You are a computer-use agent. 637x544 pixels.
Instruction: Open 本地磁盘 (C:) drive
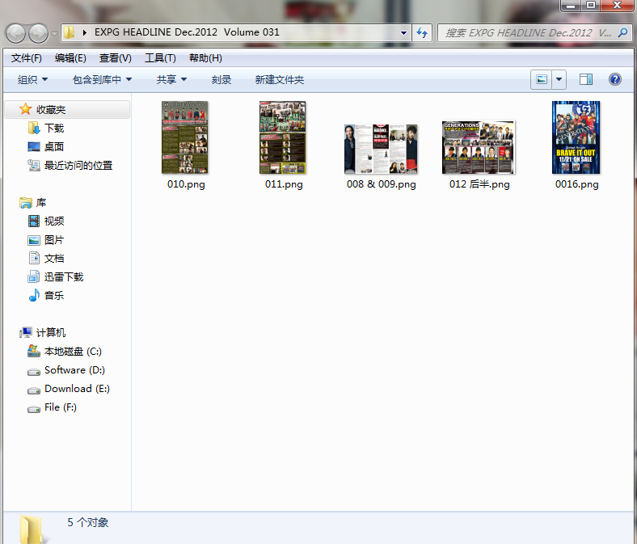[x=73, y=352]
